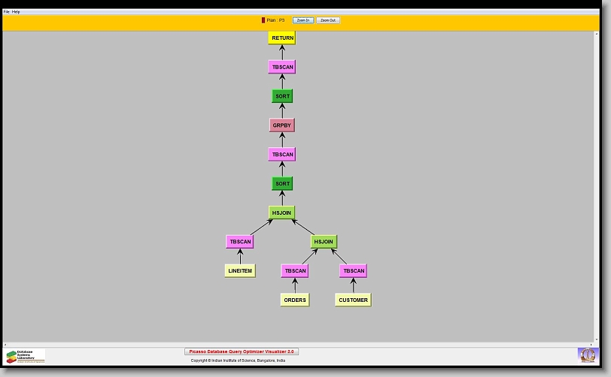Click the Zoom Out button
Viewport: 611px width, 377px height.
[328, 20]
